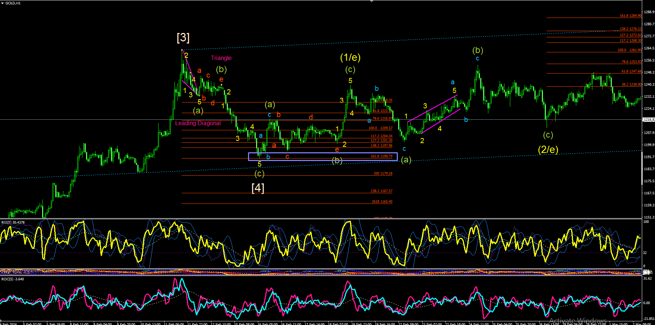Viewport: 655px width, 325px height.
Task: Click the (2/e) wave label
Action: click(548, 149)
